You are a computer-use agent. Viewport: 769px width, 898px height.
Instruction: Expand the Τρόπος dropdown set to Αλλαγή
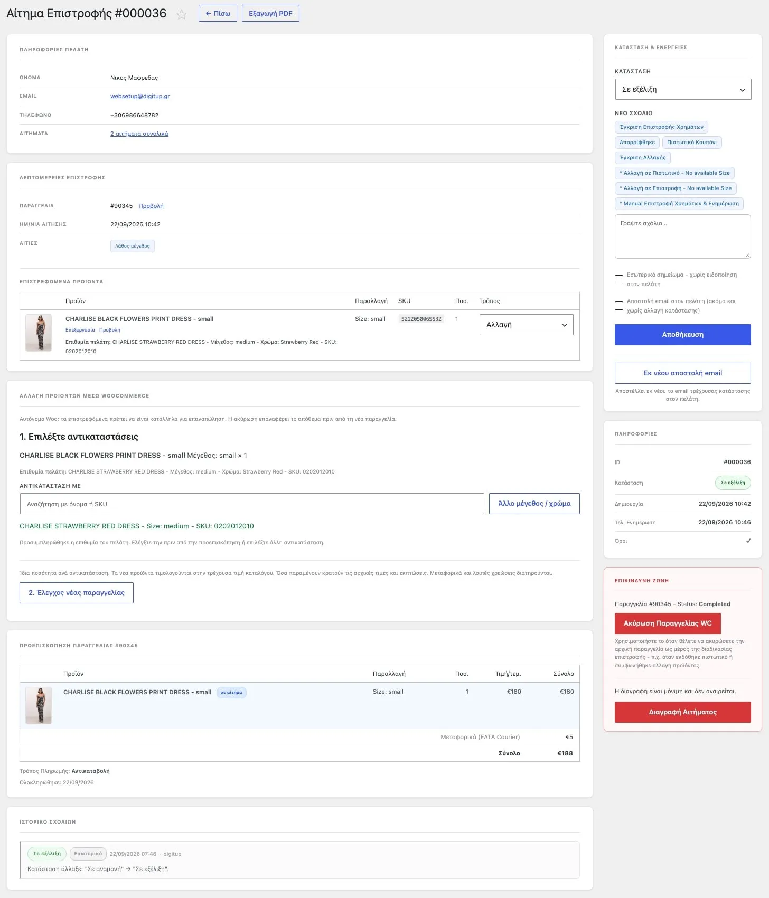(526, 325)
